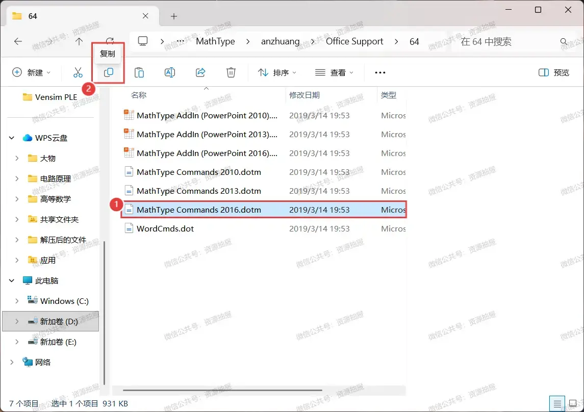This screenshot has width=584, height=412.
Task: Select MathType Commands 2016.dotm file
Action: coord(264,210)
